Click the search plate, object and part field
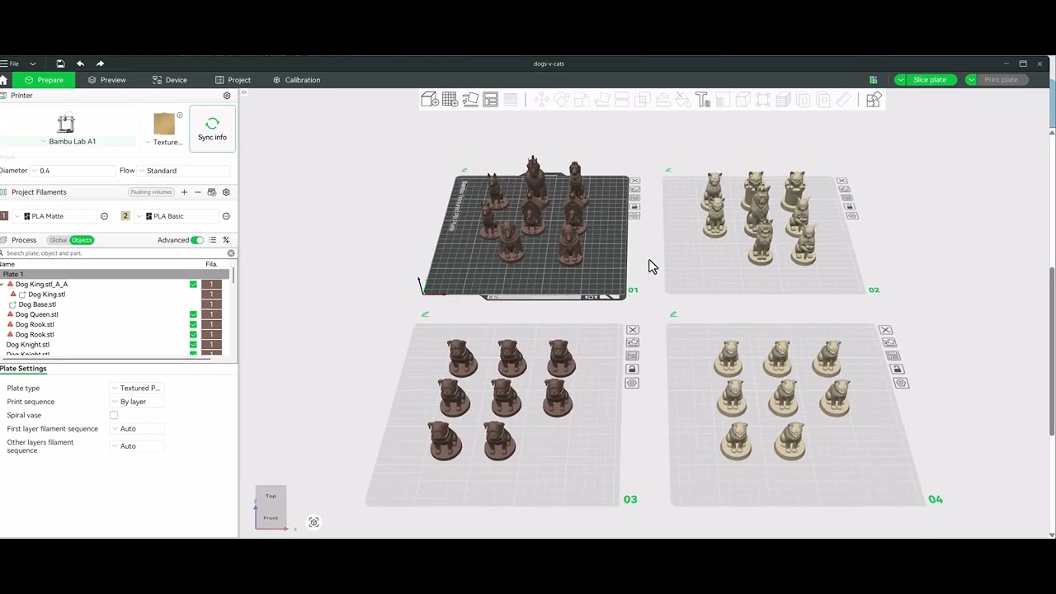 pyautogui.click(x=115, y=253)
